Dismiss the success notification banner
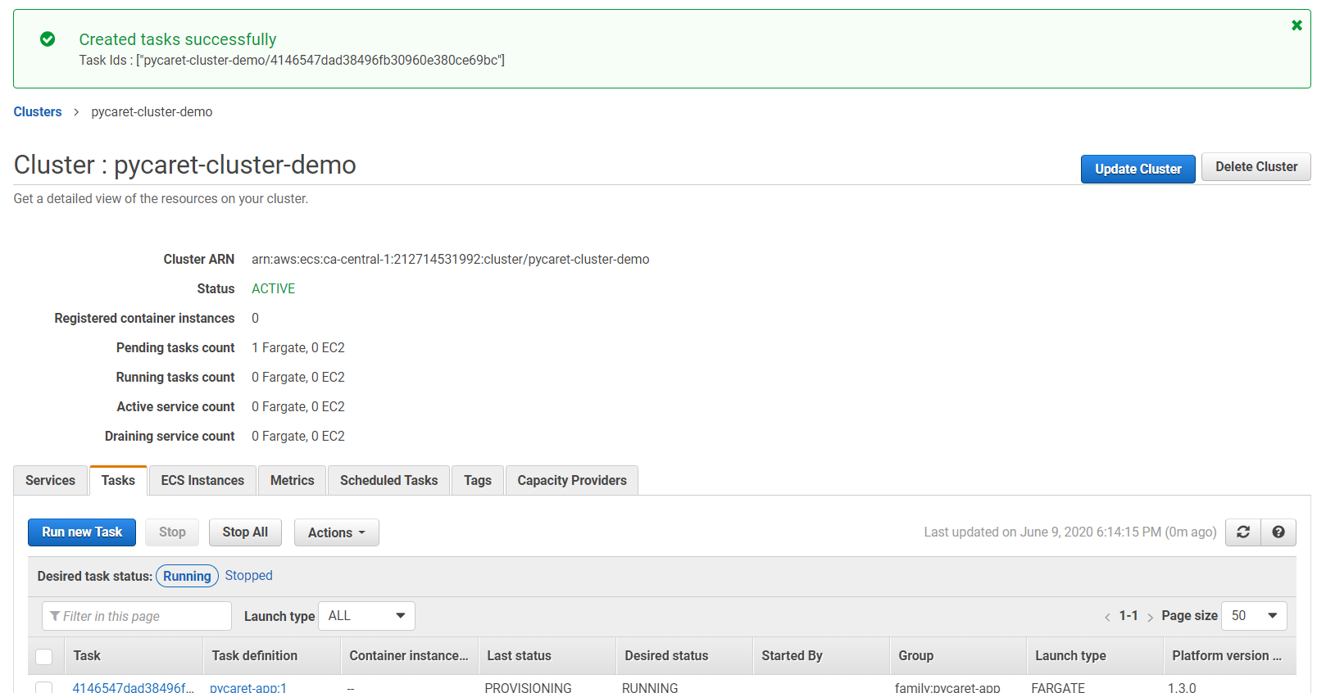The width and height of the screenshot is (1326, 693). [x=1296, y=25]
